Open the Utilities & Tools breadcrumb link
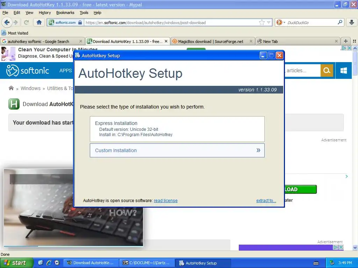Viewport: 358px width, 268px height. (60, 88)
